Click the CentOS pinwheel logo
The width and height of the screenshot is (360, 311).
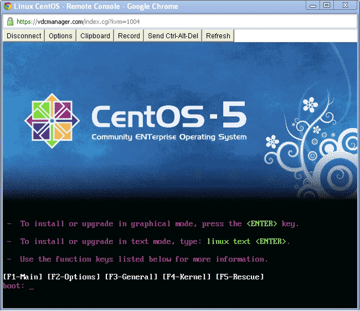(52, 121)
